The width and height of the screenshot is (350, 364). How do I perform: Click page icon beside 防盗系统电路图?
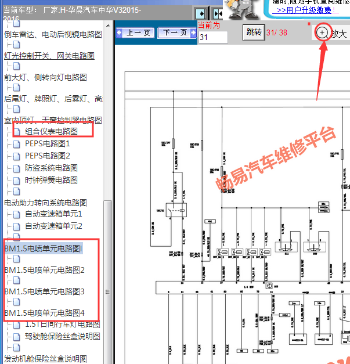[x=16, y=168]
